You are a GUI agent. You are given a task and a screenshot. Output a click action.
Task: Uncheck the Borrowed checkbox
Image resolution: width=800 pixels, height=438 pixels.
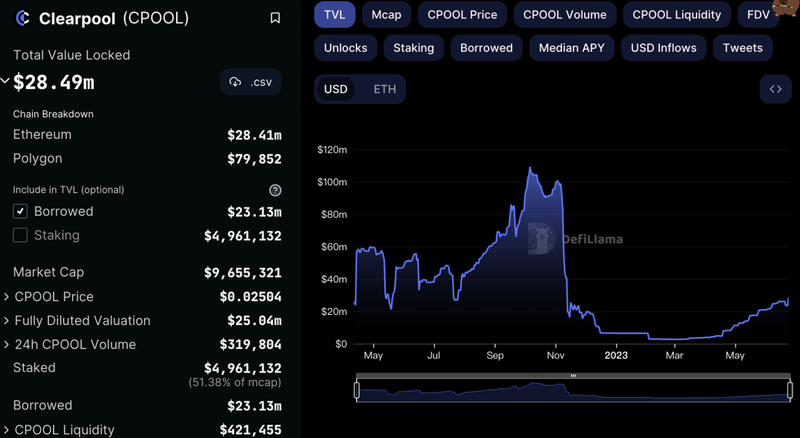[x=20, y=211]
